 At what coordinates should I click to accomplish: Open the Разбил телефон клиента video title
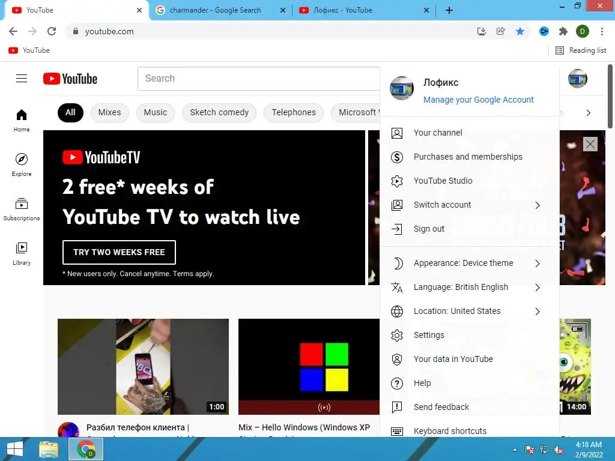138,427
